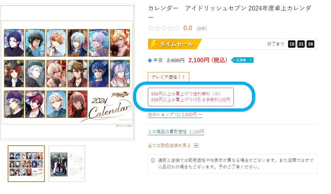Viewport: 331px width, 194px height.
Task: Click the タイムセール banner
Action: (x=175, y=44)
